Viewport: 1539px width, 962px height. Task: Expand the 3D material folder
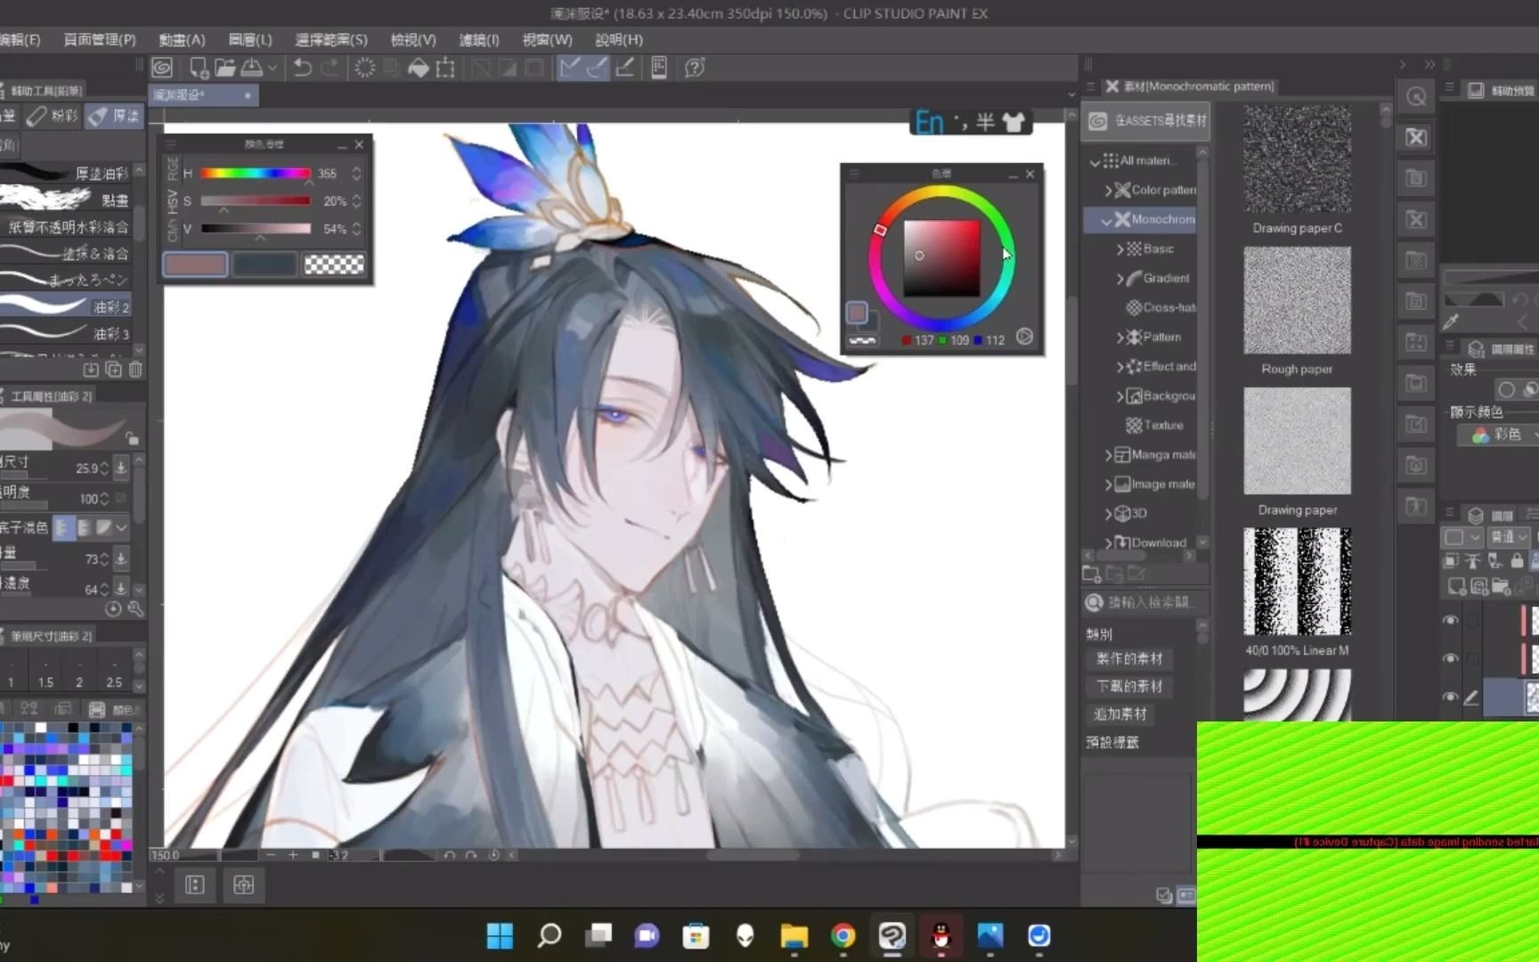coord(1109,514)
